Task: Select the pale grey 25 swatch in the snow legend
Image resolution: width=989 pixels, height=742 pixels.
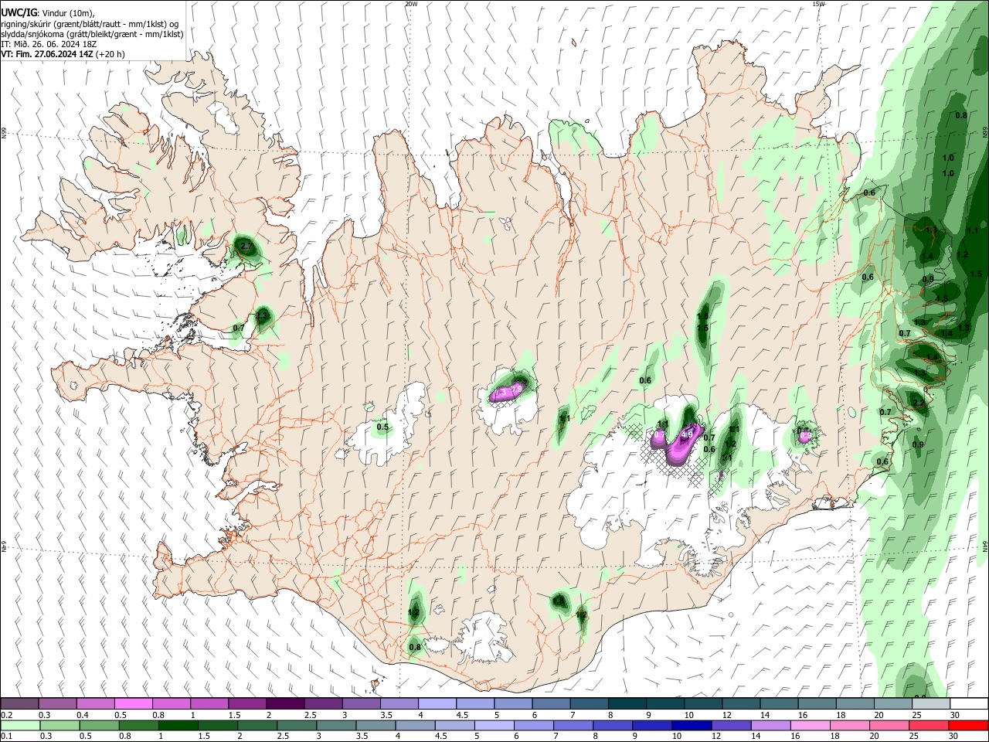Action: point(930,704)
